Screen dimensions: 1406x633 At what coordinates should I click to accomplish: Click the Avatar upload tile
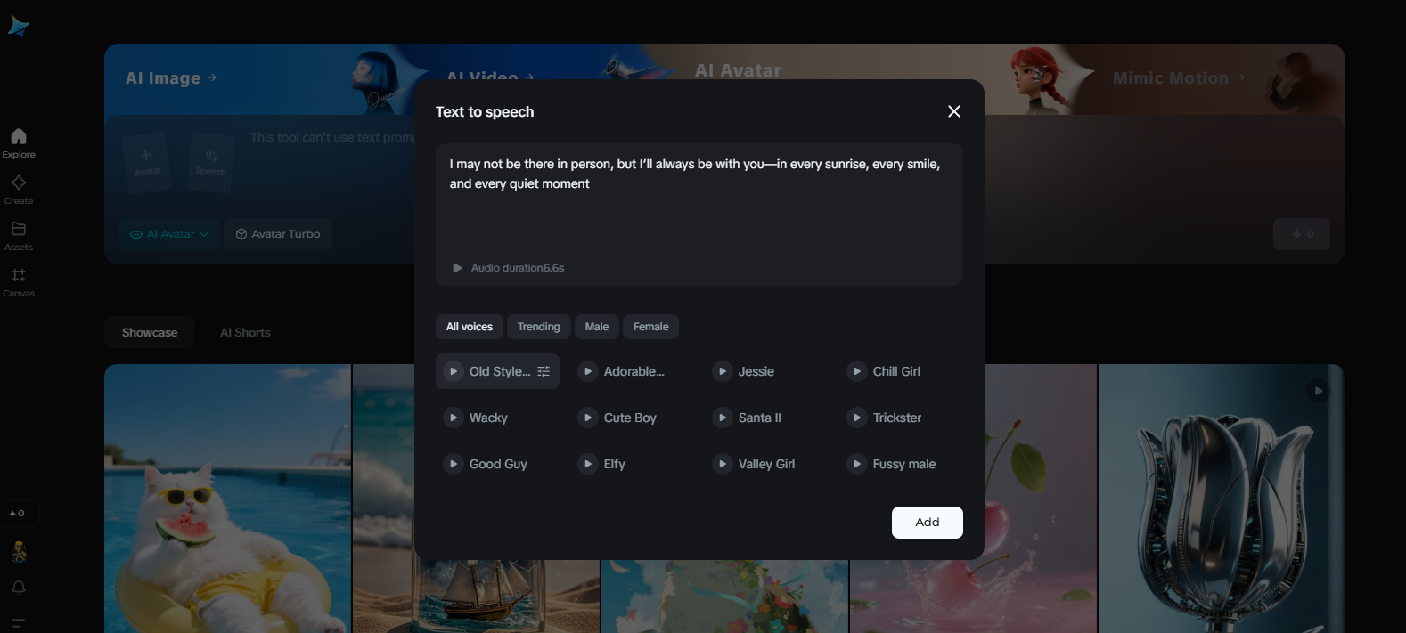pyautogui.click(x=147, y=162)
